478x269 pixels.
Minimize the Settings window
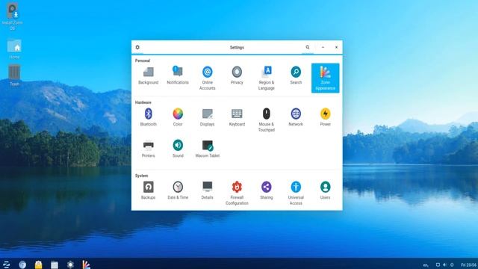323,47
